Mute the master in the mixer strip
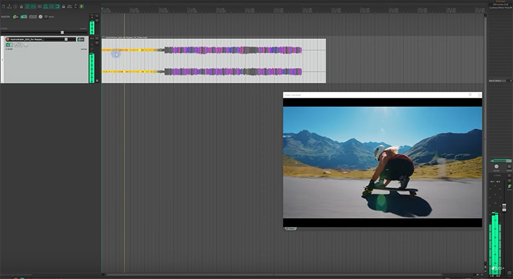The image size is (513, 279). [x=509, y=175]
